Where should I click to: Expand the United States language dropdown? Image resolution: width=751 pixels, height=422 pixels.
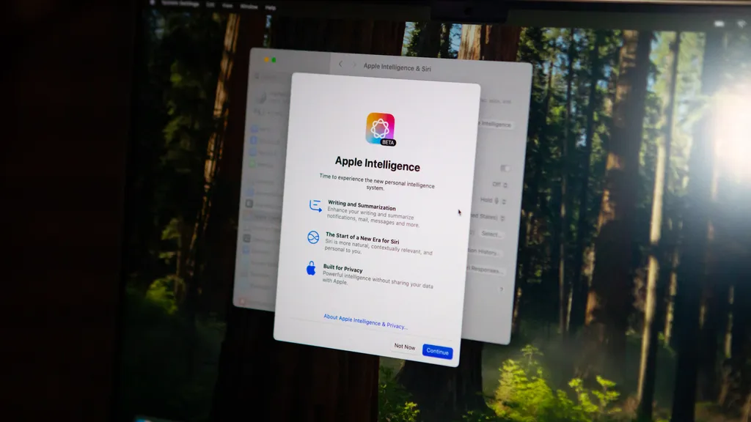point(491,216)
